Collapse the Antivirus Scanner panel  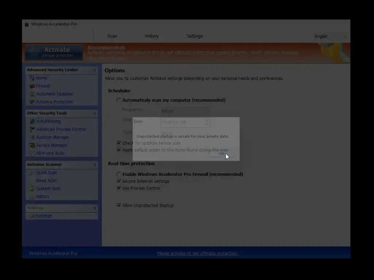(x=95, y=165)
